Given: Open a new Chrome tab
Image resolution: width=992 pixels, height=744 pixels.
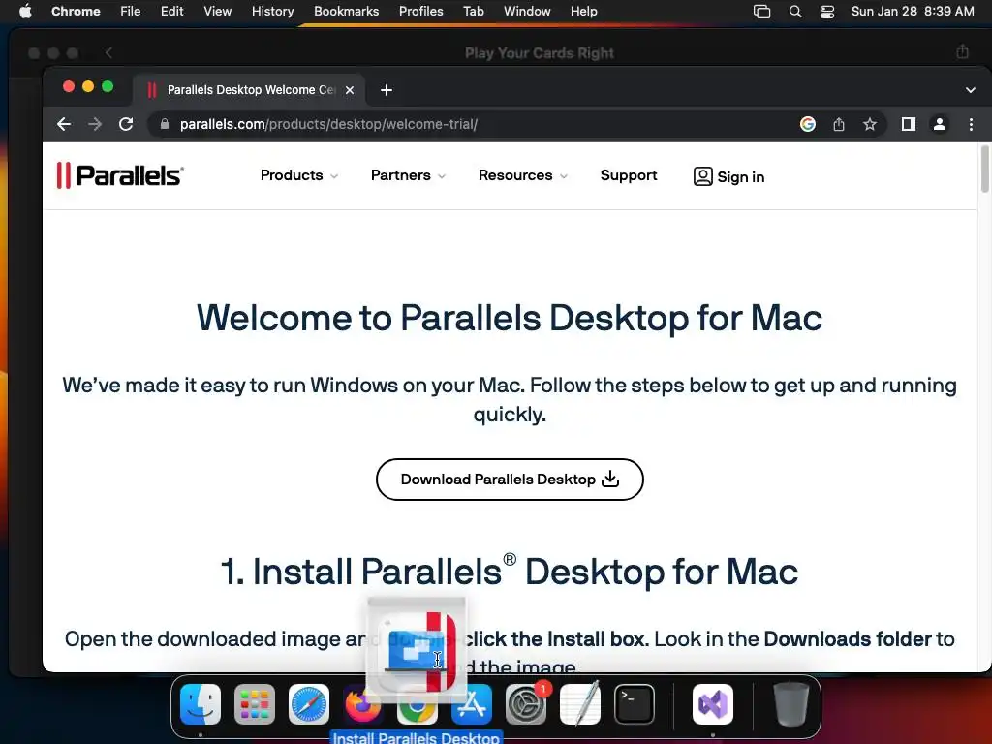Looking at the screenshot, I should (x=386, y=90).
